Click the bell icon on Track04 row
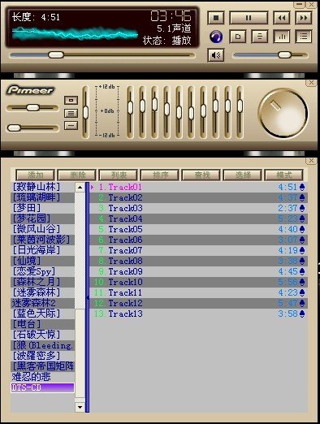The width and height of the screenshot is (320, 424). tap(302, 218)
